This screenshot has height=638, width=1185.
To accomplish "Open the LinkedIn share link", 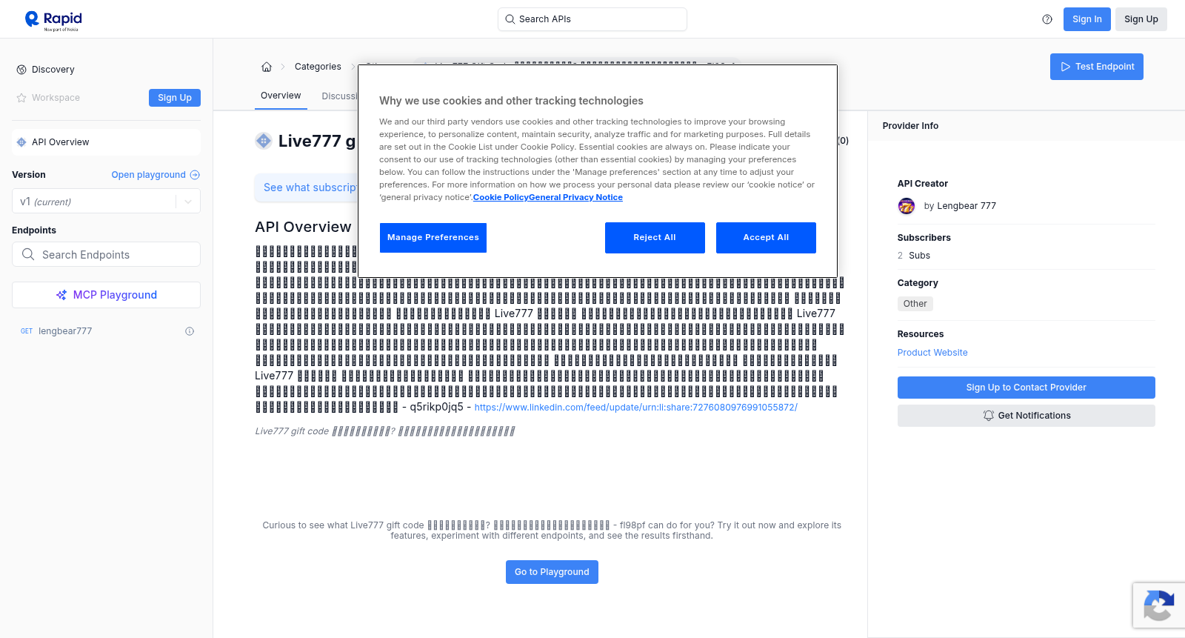I will point(636,408).
